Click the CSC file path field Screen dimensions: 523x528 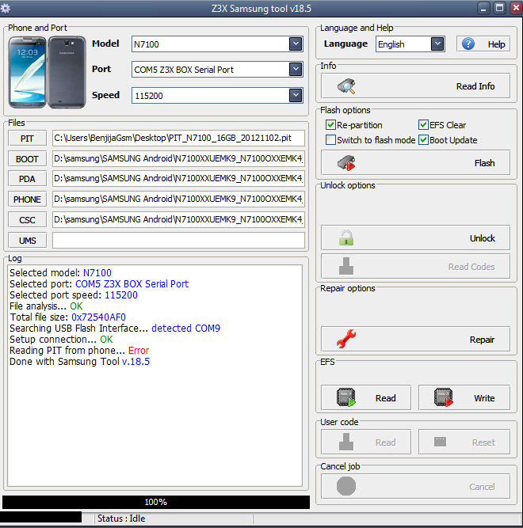178,219
